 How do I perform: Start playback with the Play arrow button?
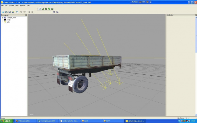click(29, 12)
